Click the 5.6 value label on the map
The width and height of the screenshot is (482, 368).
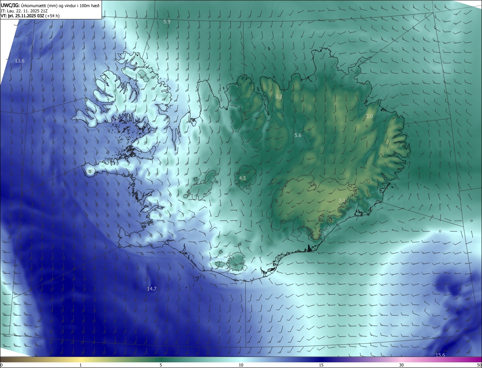pos(298,135)
